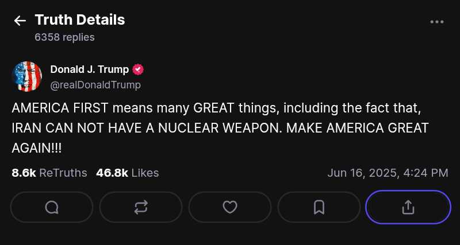460x245 pixels.
Task: Click the Truth Details heading
Action: (79, 20)
